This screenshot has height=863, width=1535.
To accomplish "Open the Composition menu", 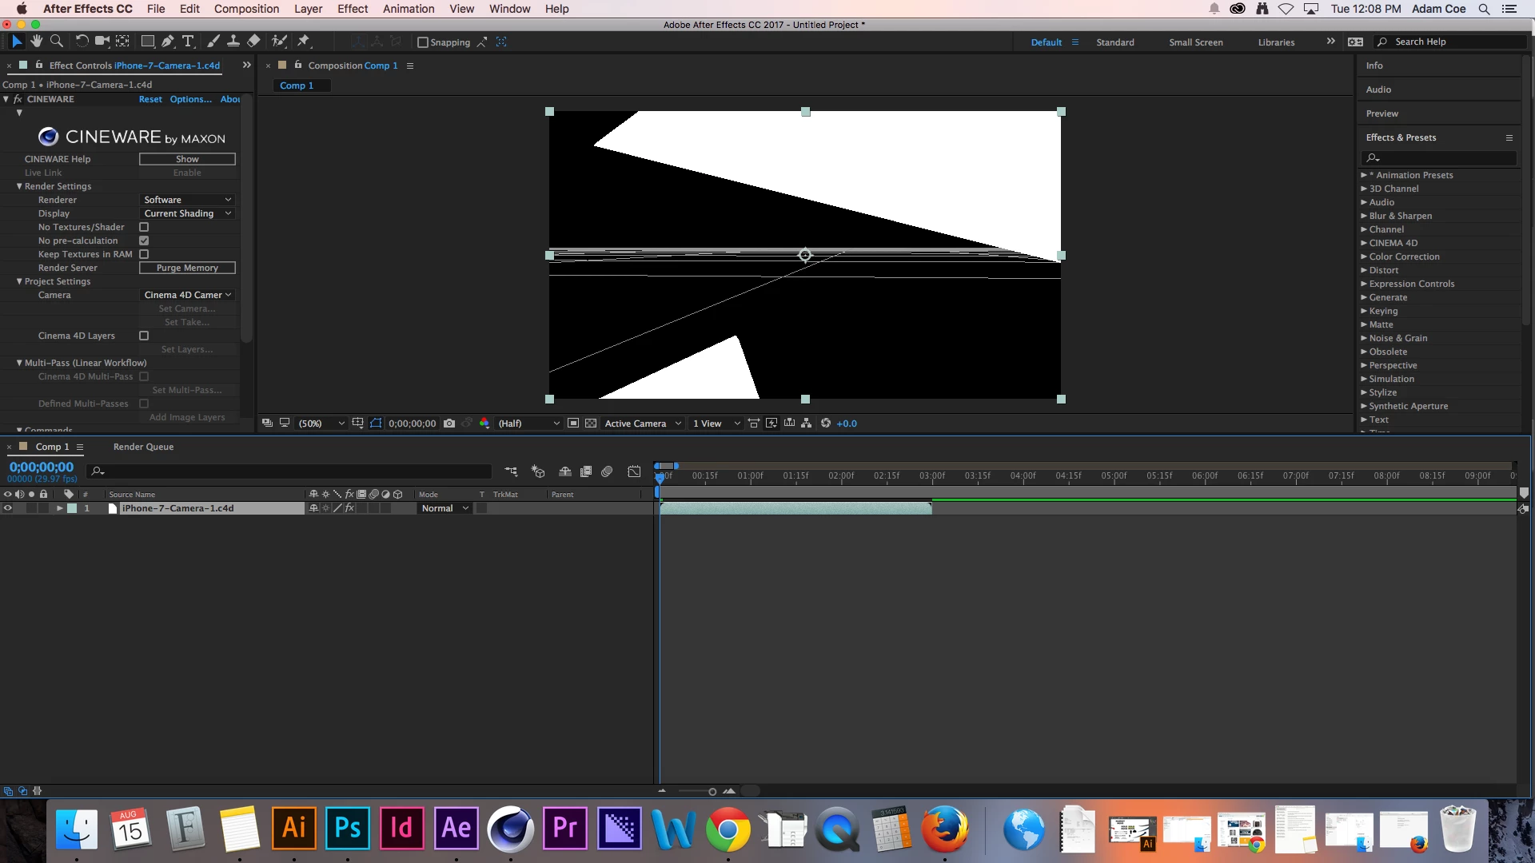I will 246,9.
